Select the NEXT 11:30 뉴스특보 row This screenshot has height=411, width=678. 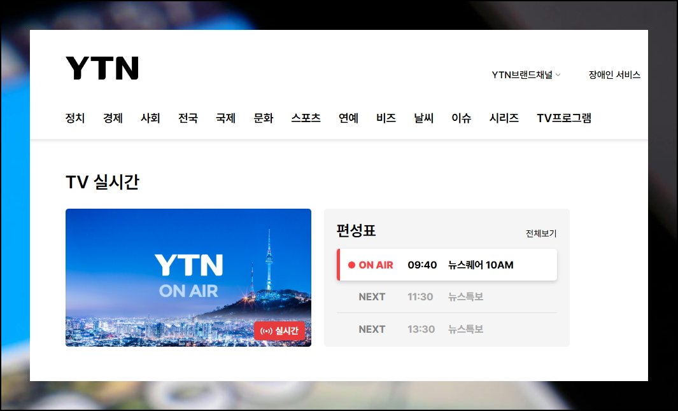447,297
